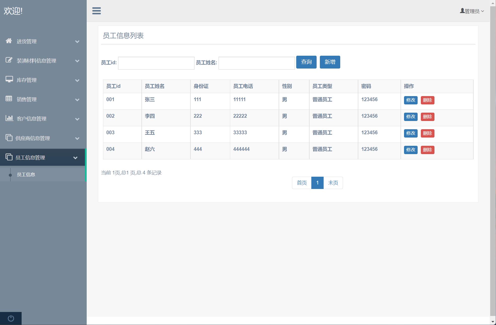The image size is (496, 325).
Task: Expand the 库存管理 chevron
Action: tap(77, 81)
